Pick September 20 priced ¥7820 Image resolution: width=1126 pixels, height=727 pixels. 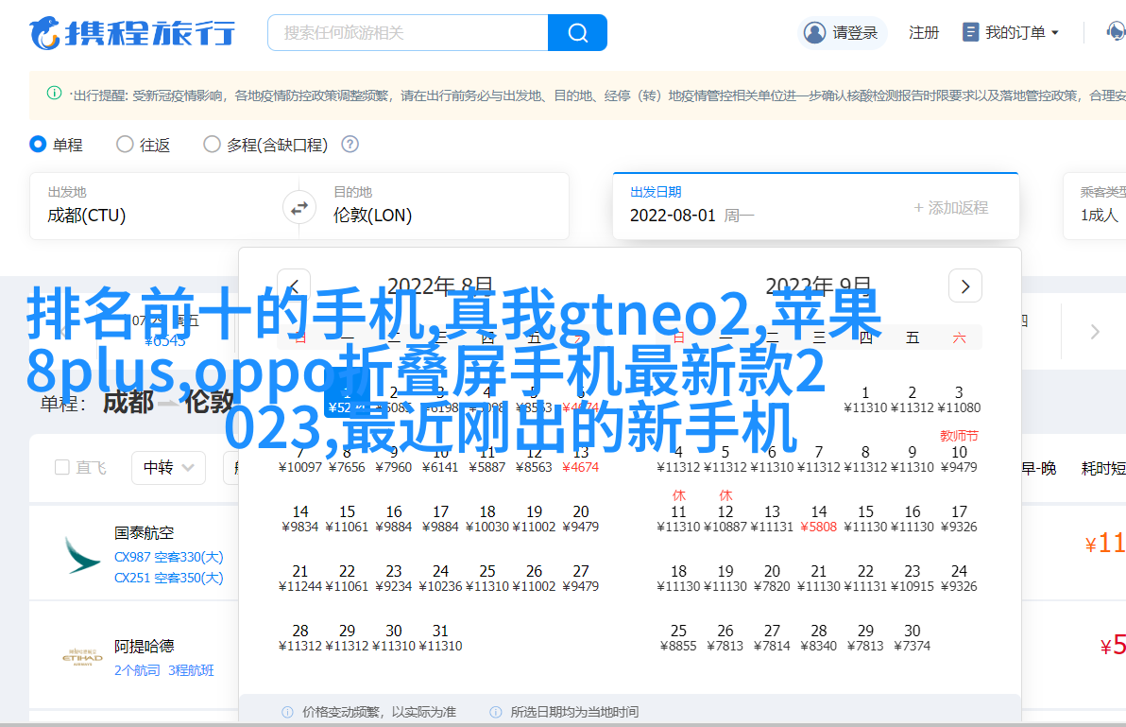tap(772, 579)
